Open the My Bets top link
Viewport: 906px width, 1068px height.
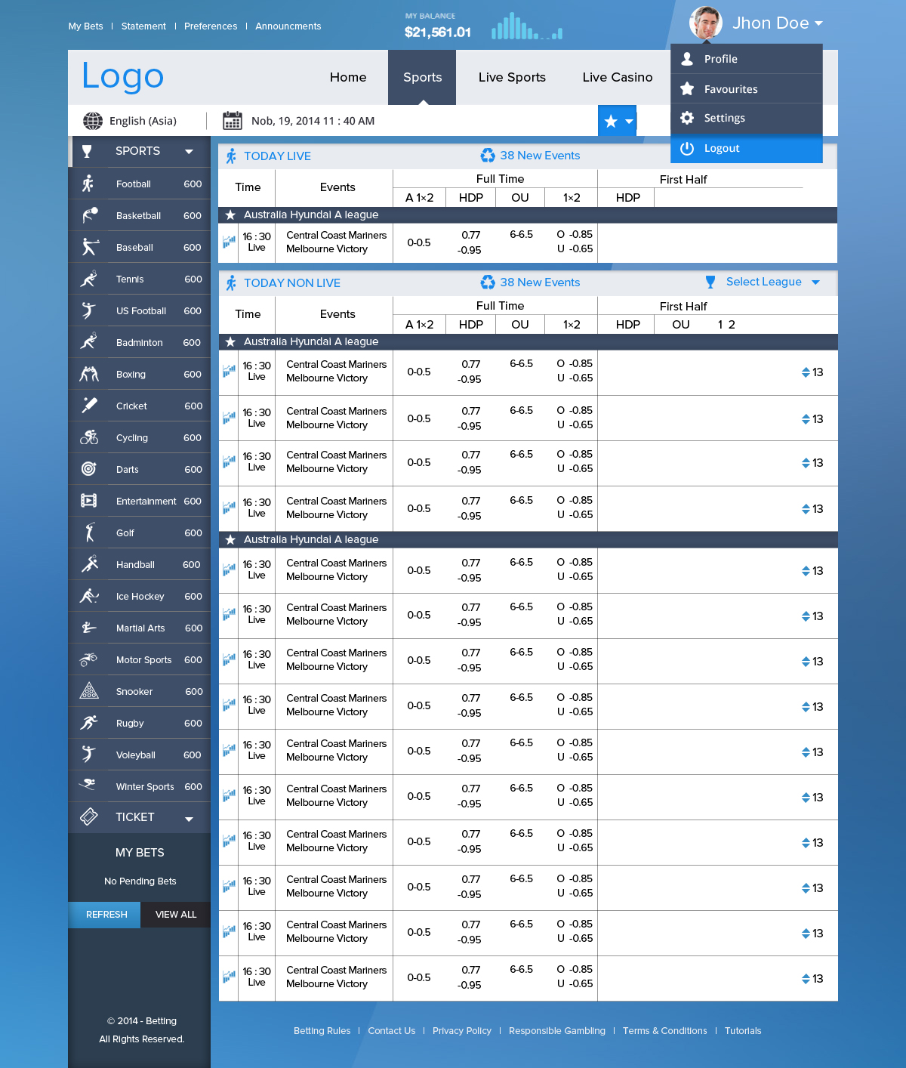(85, 26)
